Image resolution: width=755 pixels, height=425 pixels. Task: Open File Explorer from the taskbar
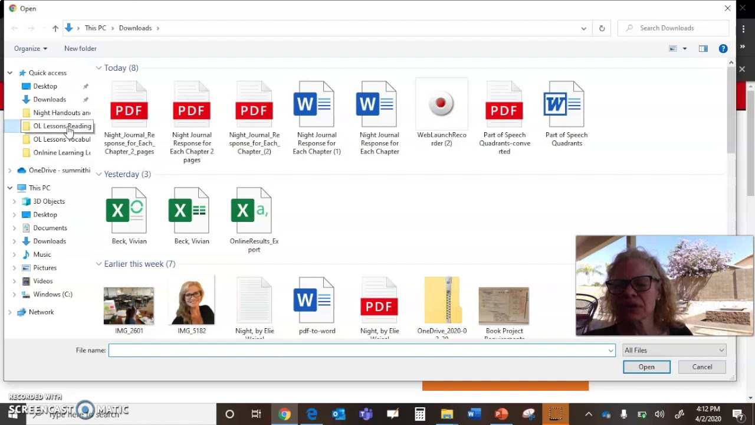[447, 414]
